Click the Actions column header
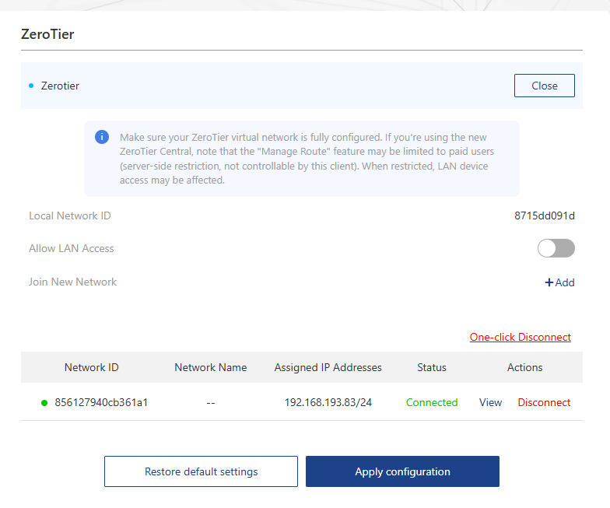This screenshot has width=610, height=508. click(x=524, y=367)
